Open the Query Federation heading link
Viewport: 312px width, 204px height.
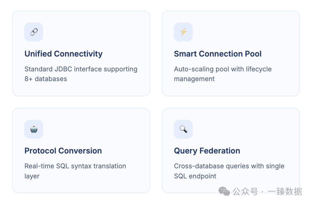click(207, 151)
